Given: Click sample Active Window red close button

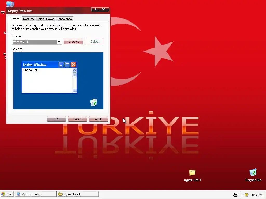Looking at the screenshot, I should pos(73,65).
